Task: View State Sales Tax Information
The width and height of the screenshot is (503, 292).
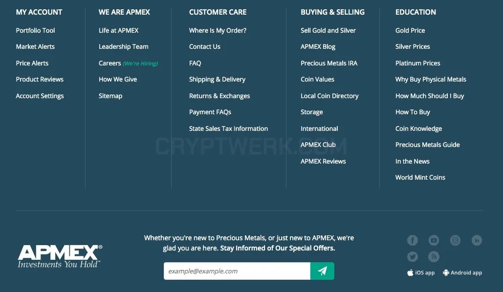Action: 228,128
